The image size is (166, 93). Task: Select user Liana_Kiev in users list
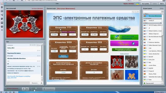coord(153,60)
